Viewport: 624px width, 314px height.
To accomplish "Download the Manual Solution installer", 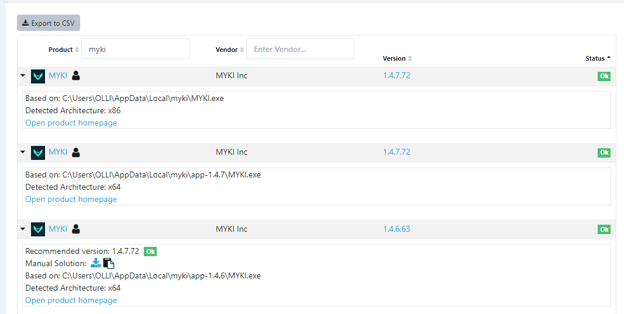I will [x=96, y=263].
